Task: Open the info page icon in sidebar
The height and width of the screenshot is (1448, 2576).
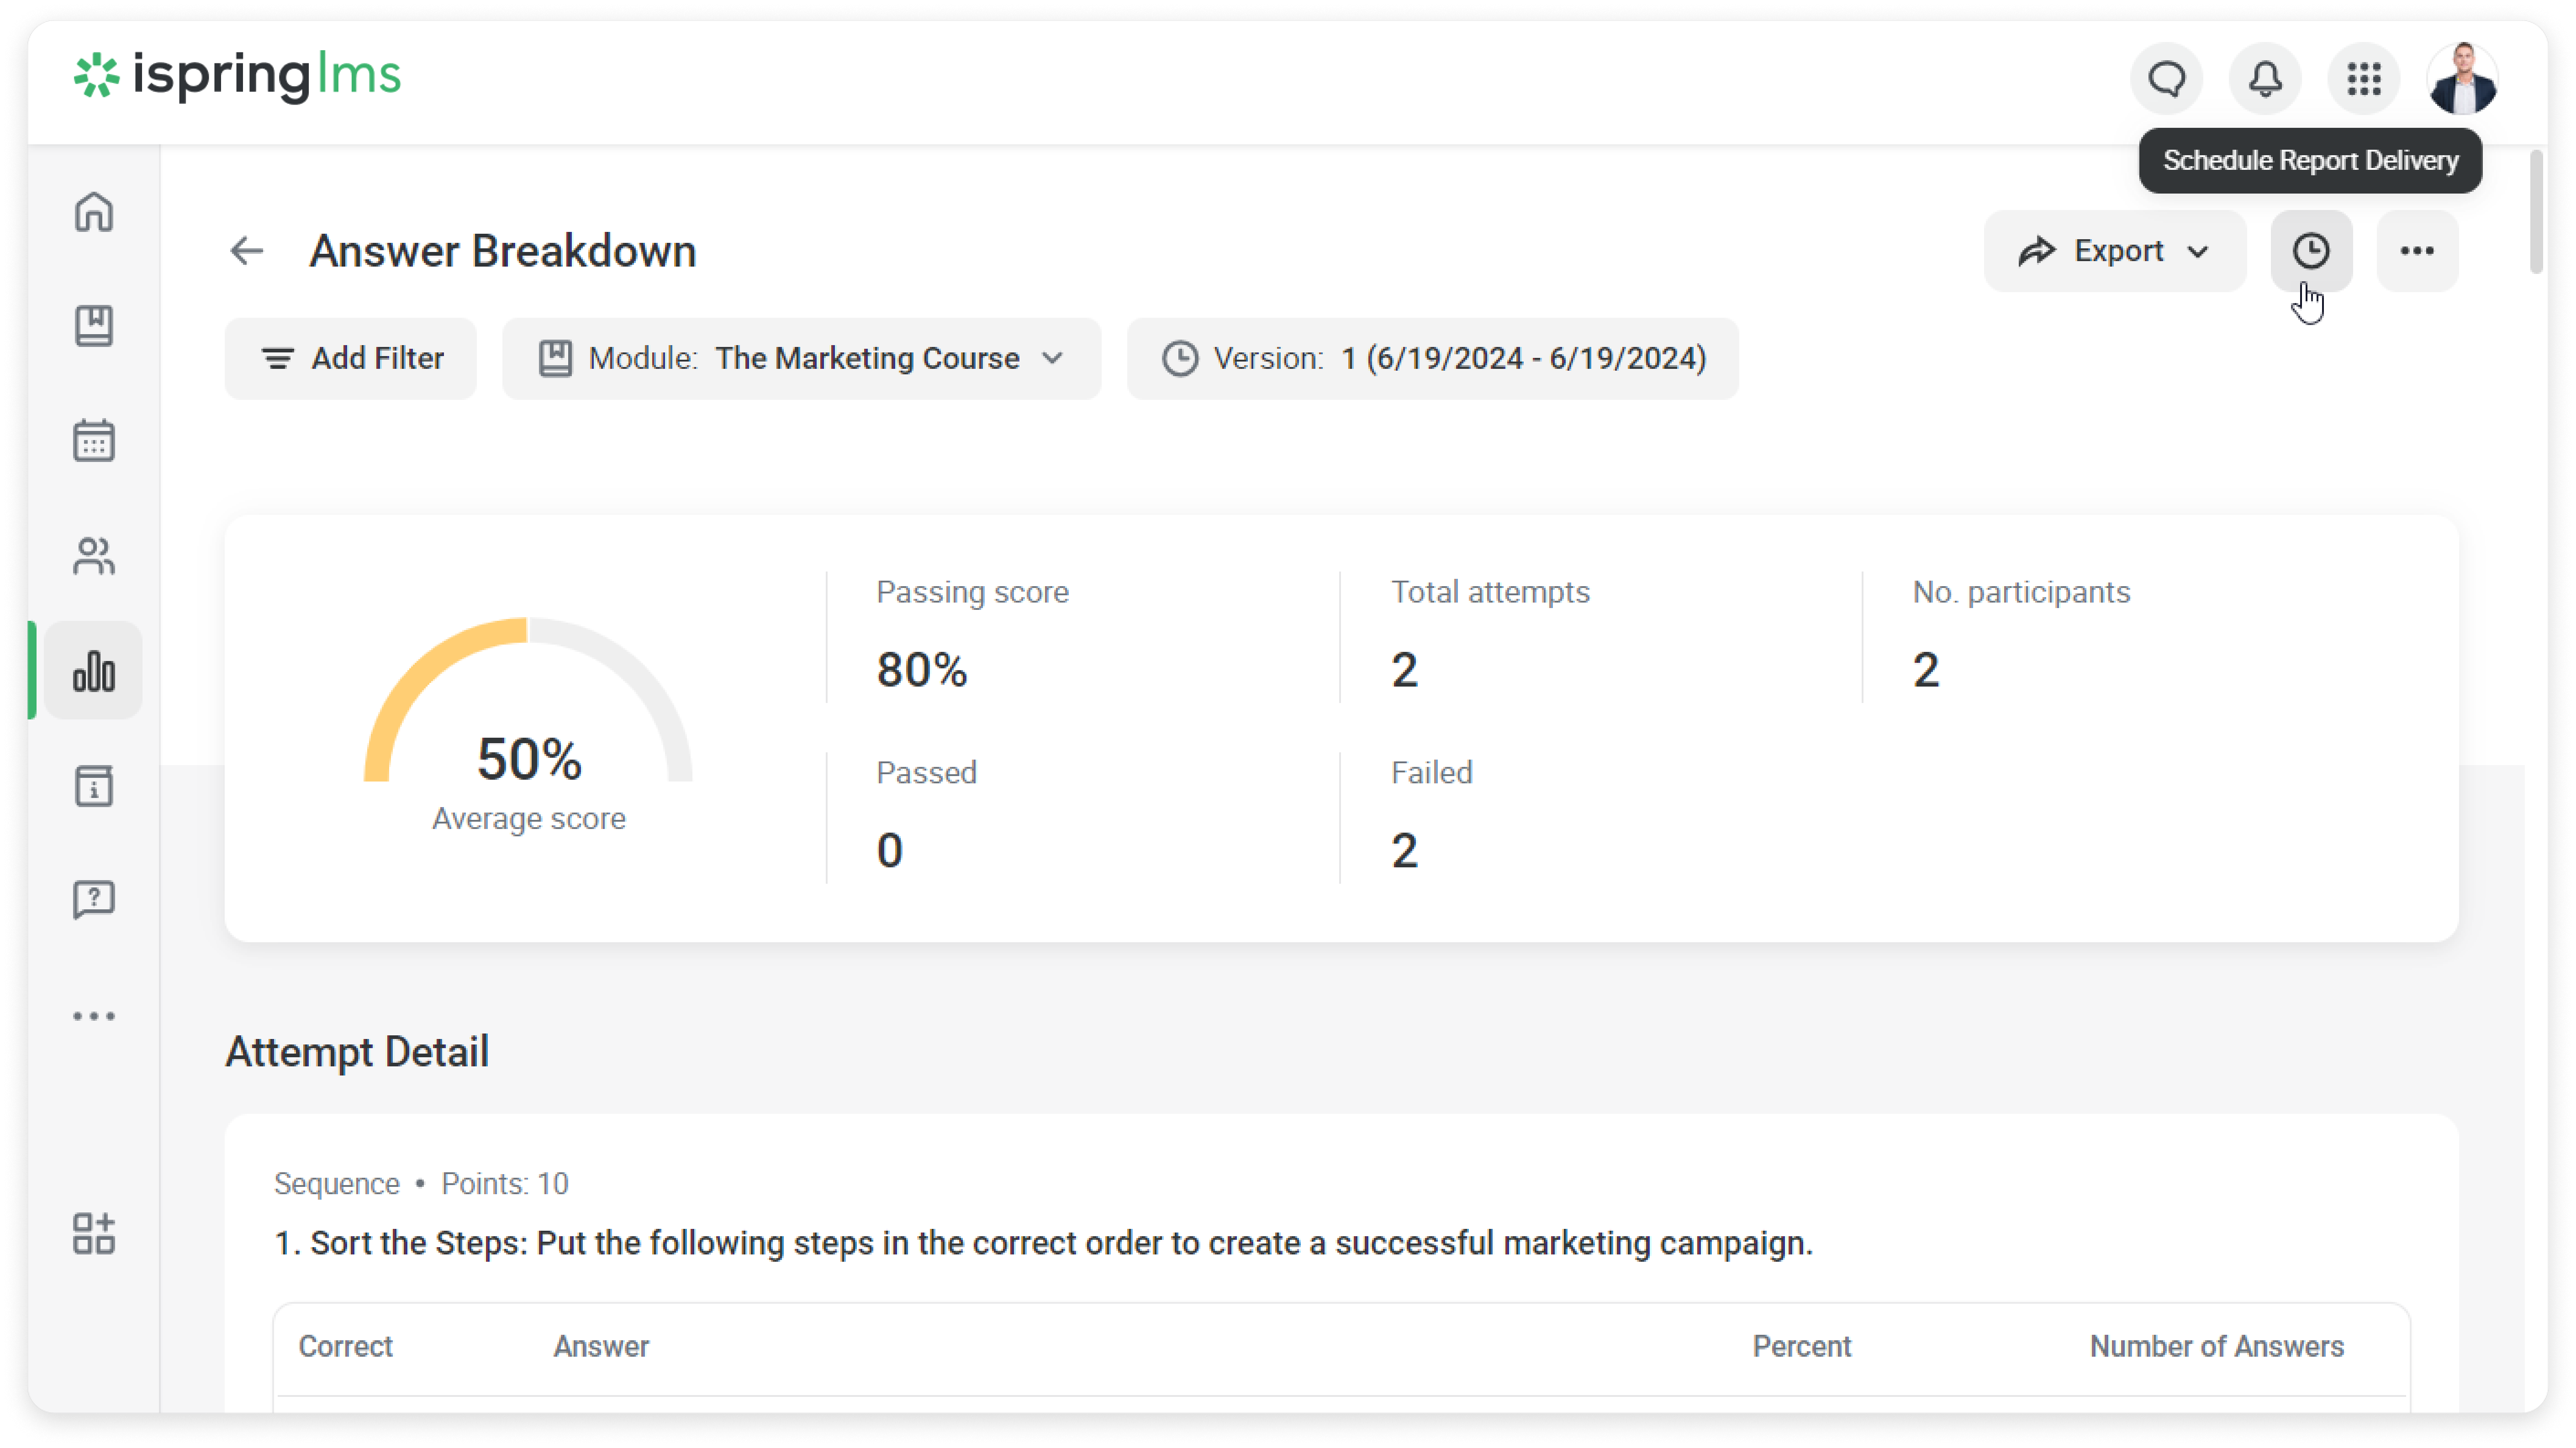Action: [x=94, y=787]
